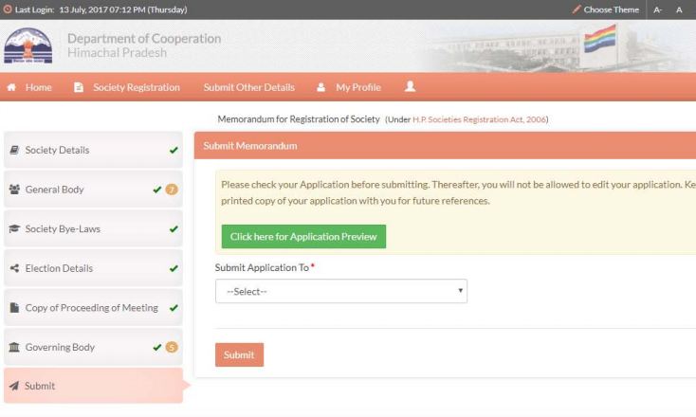Viewport: 696px width, 417px height.
Task: Click the My Profile person icon
Action: [x=321, y=87]
